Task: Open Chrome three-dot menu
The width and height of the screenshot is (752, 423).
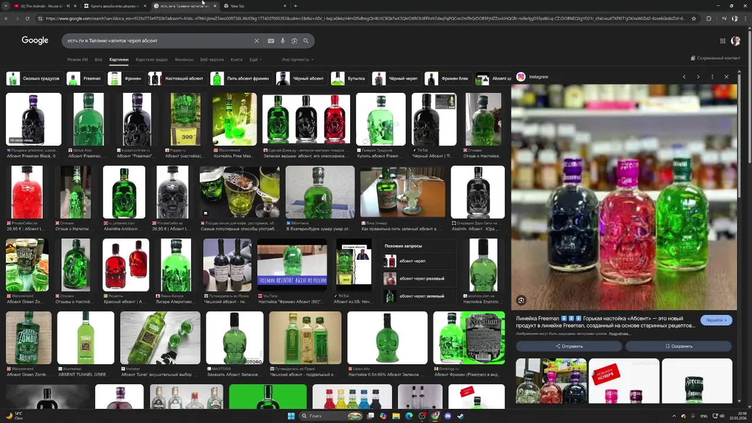Action: pos(745,18)
